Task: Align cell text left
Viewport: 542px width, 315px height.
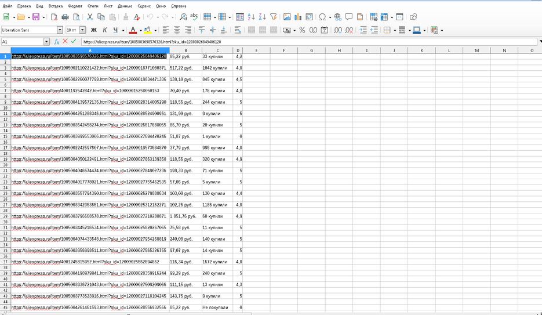Action: [x=166, y=30]
